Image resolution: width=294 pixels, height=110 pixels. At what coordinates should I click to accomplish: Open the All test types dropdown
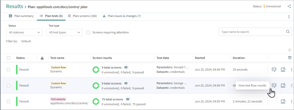[64, 32]
